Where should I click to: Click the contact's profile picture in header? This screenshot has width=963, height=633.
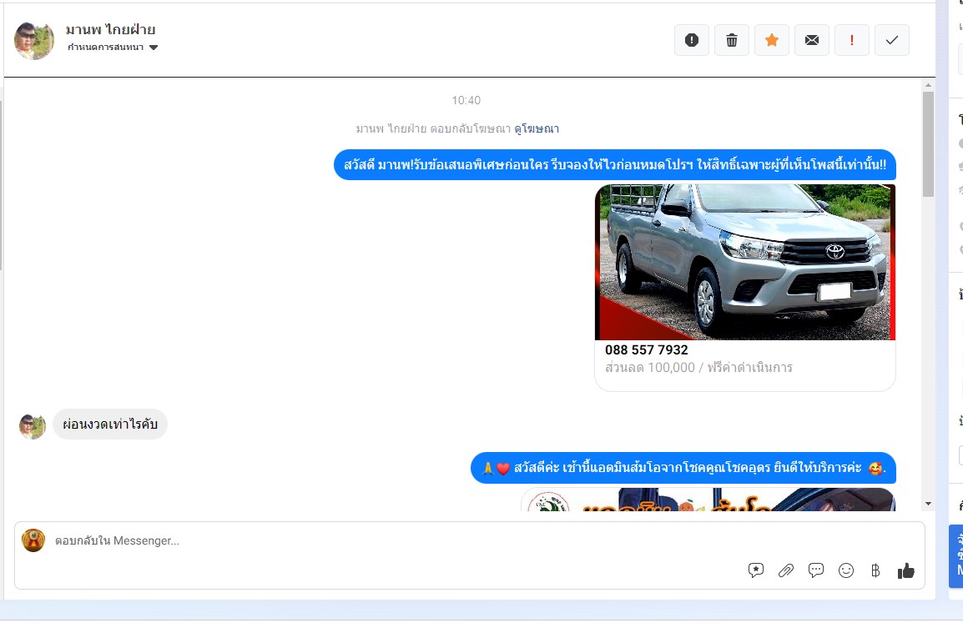tap(34, 40)
